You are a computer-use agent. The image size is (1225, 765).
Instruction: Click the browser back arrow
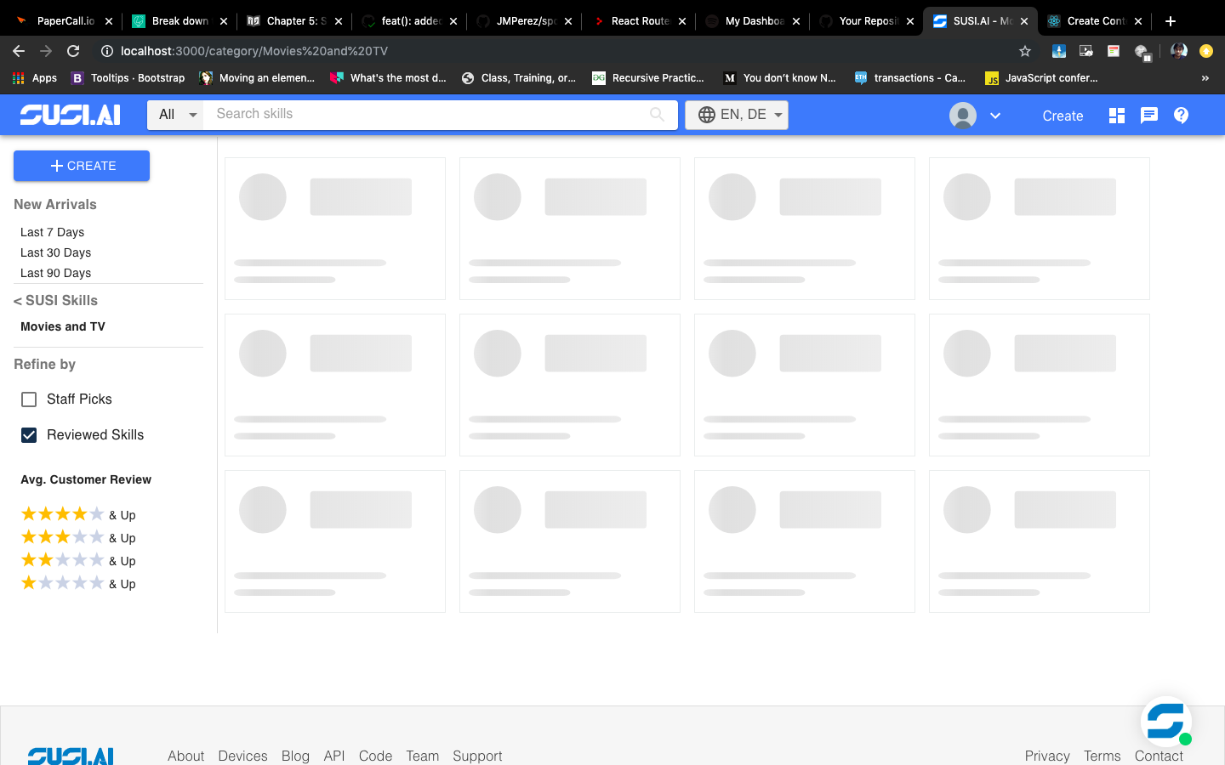coord(19,50)
